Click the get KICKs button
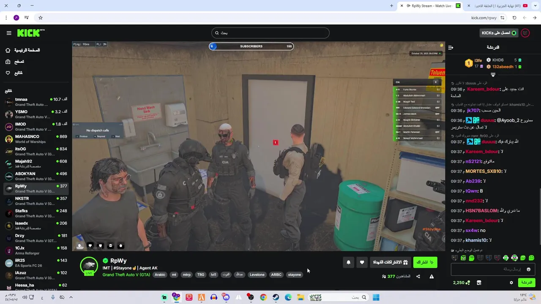 click(x=499, y=33)
